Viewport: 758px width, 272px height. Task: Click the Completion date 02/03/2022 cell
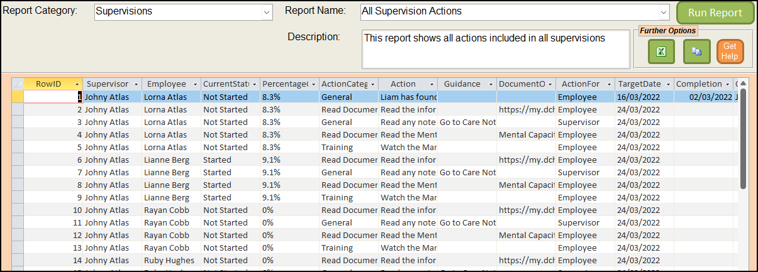point(703,97)
